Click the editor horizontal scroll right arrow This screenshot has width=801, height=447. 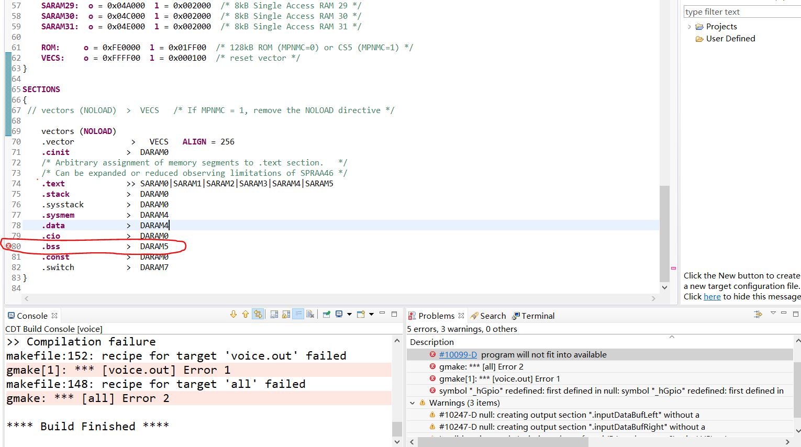(653, 298)
